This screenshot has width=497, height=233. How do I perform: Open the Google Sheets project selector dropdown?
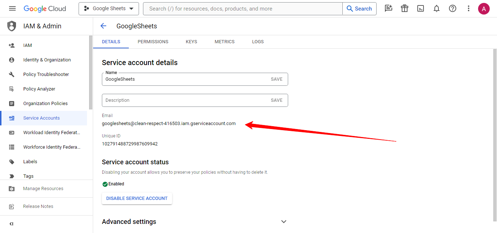click(x=109, y=9)
